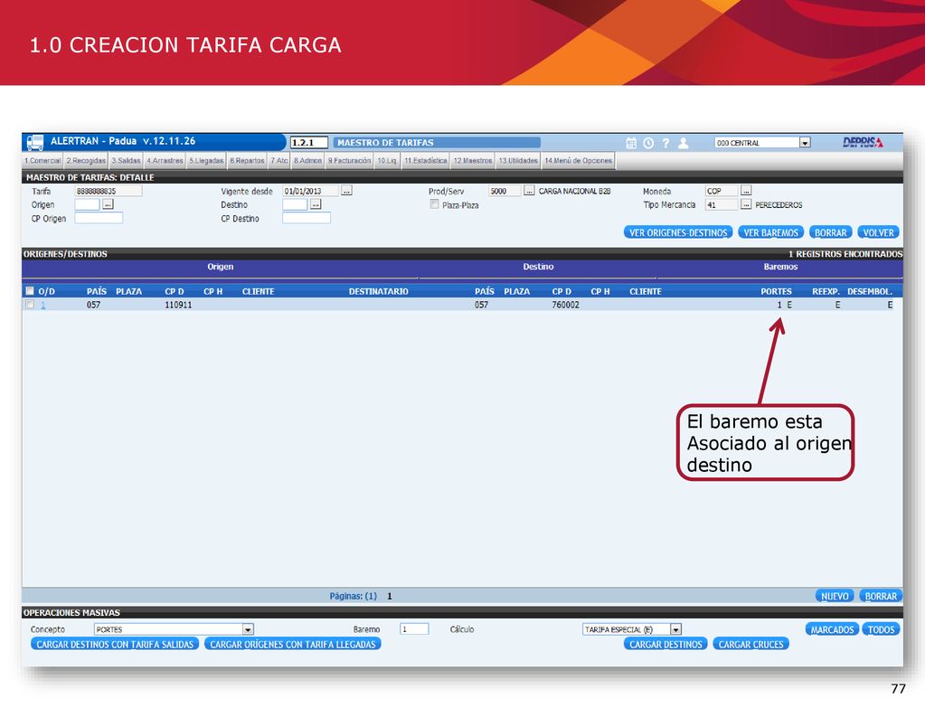Image resolution: width=925 pixels, height=708 pixels.
Task: Click the VOLVER button
Action: [x=879, y=232]
